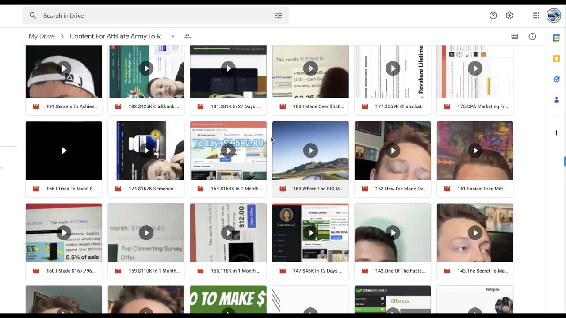Click the shared people icon beside folder name

click(187, 36)
